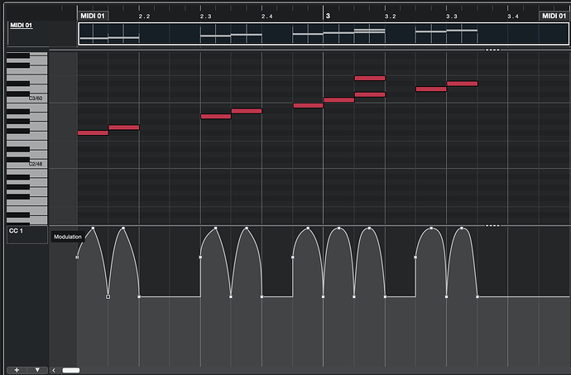Click ruler position 2.2
This screenshot has height=375, width=571.
coord(144,17)
